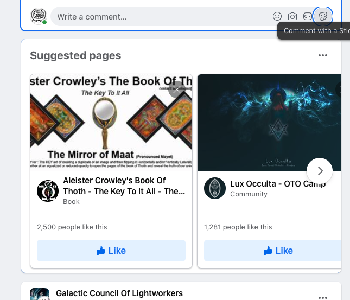Open Galactic Council post options menu
Screen dimensions: 350x300
(x=323, y=297)
